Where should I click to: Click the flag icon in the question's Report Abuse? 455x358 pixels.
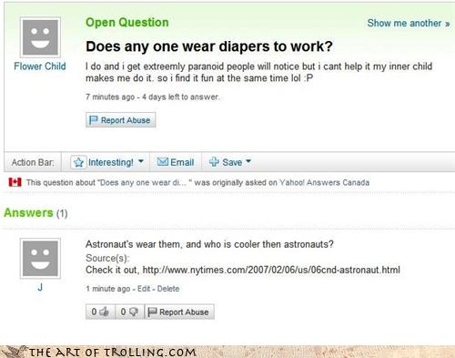point(94,120)
